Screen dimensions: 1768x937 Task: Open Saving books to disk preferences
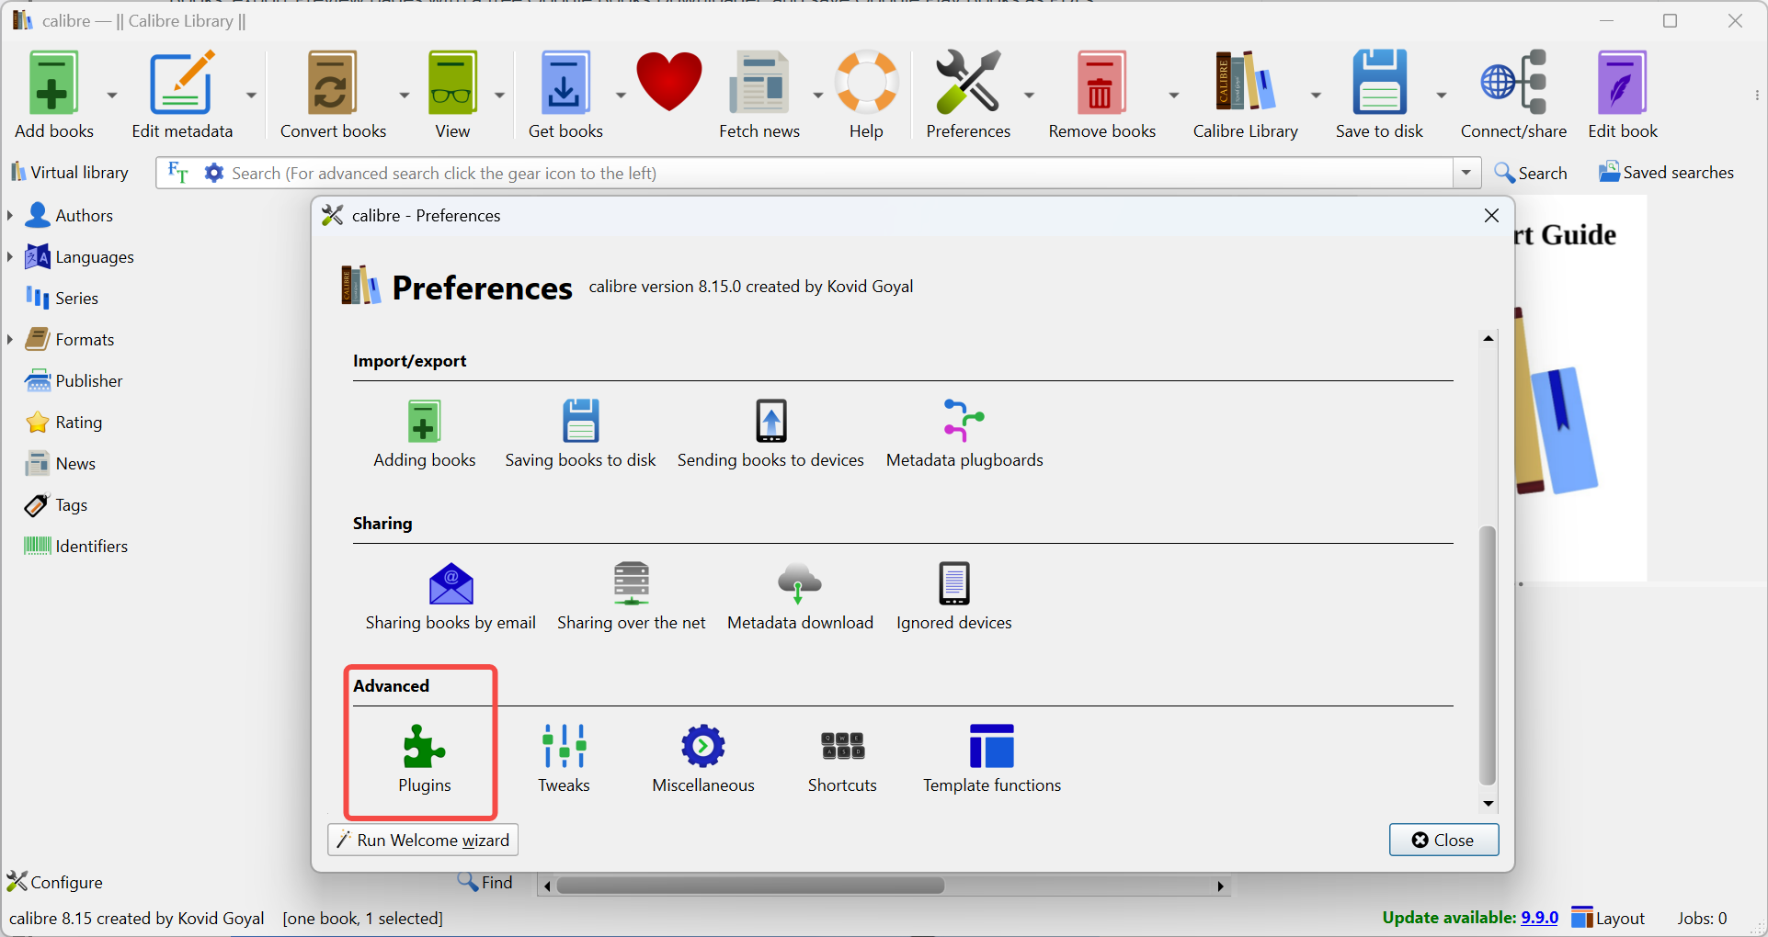(580, 434)
